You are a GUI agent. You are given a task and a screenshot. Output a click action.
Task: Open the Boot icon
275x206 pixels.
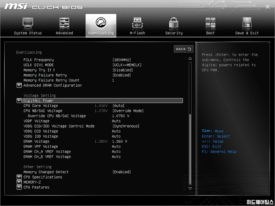(210, 23)
